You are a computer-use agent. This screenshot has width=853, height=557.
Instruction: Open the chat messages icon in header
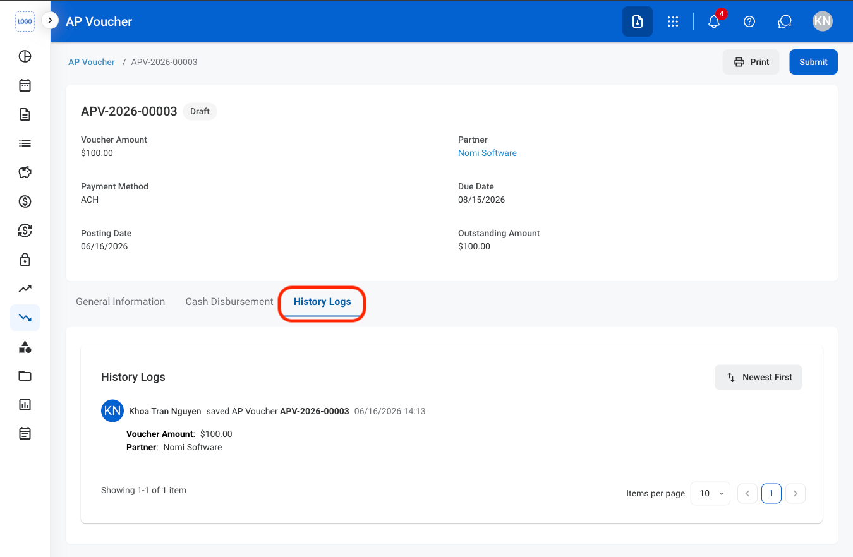tap(785, 21)
